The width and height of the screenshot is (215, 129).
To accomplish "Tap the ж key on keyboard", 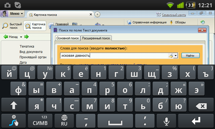I will 178,89.
